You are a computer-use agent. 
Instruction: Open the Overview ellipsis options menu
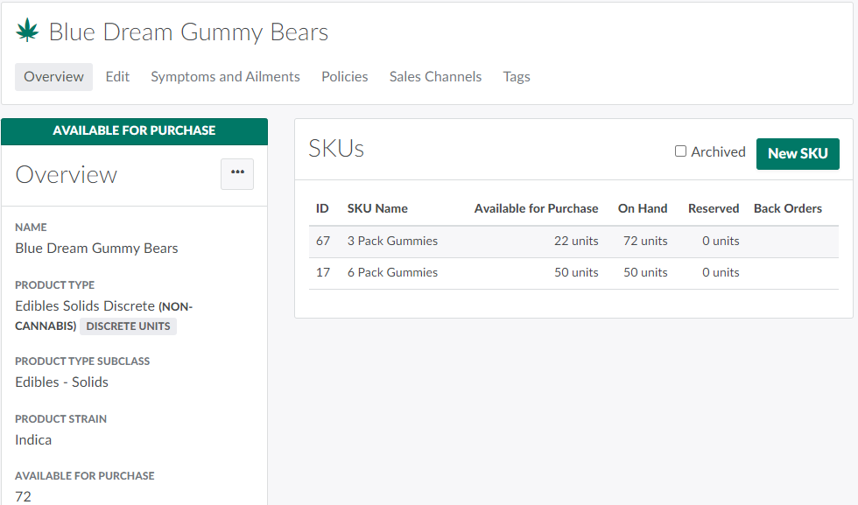(237, 173)
